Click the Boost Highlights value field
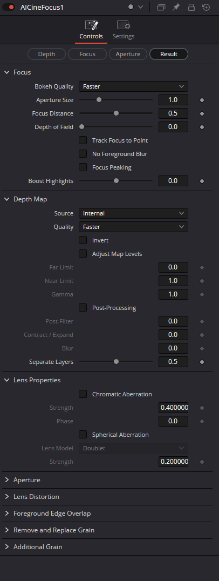The image size is (219, 581). [x=173, y=181]
